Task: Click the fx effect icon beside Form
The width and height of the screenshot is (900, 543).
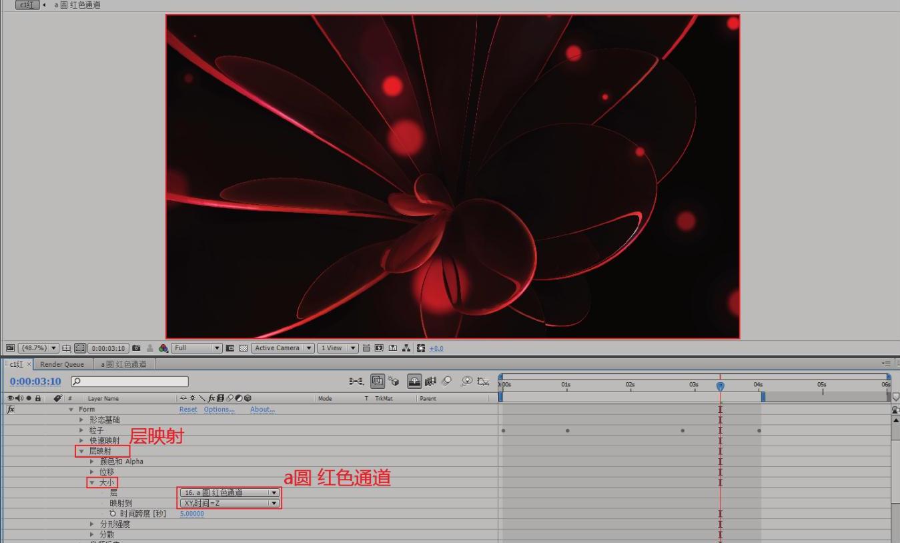Action: [x=11, y=409]
